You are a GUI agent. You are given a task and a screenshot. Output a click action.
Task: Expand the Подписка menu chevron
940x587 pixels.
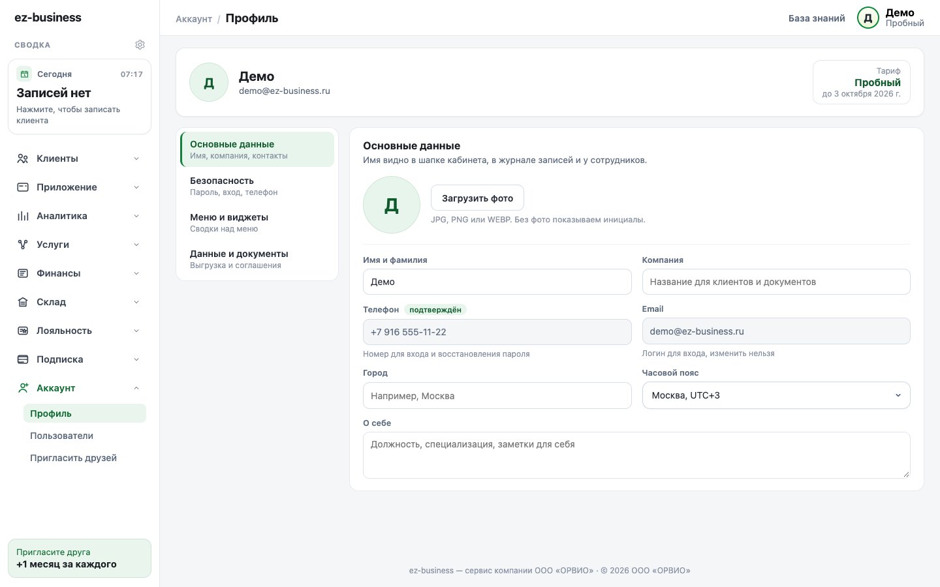(x=136, y=359)
